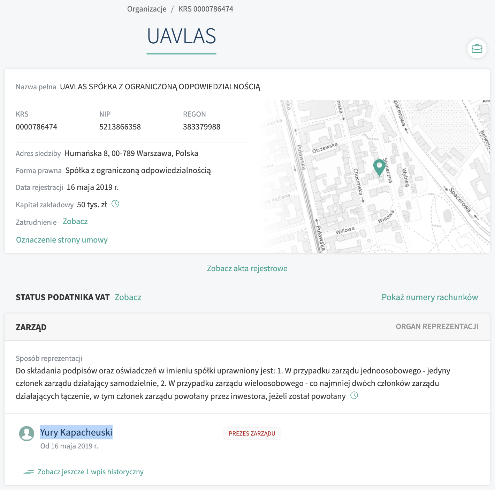Open Organizacje breadcrumb link
Image resolution: width=495 pixels, height=490 pixels.
point(147,9)
